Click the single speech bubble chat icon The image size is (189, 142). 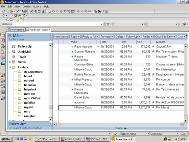tap(8, 20)
